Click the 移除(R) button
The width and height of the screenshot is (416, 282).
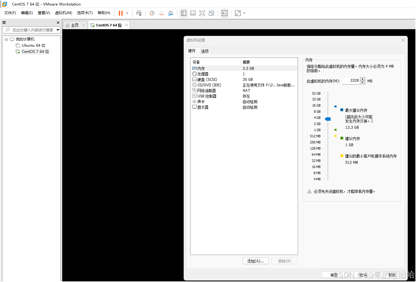click(285, 261)
